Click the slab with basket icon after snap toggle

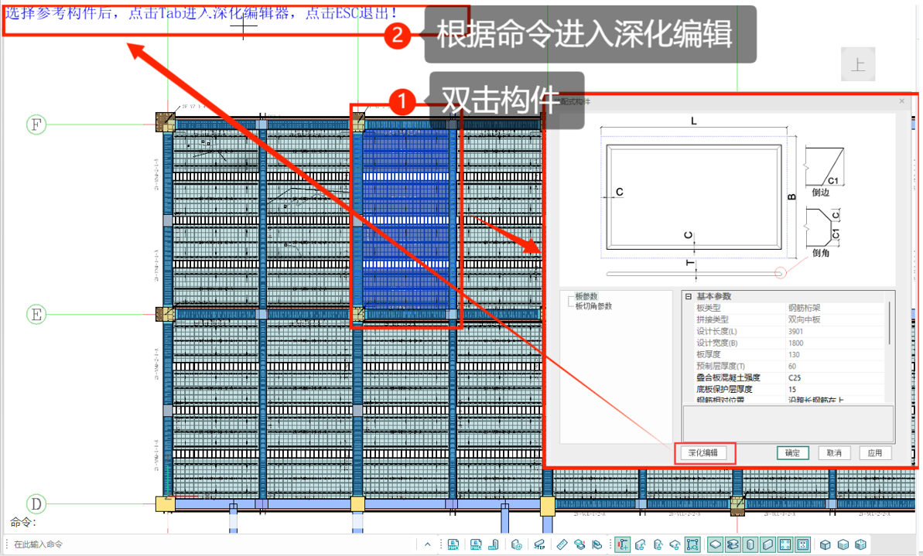point(641,545)
